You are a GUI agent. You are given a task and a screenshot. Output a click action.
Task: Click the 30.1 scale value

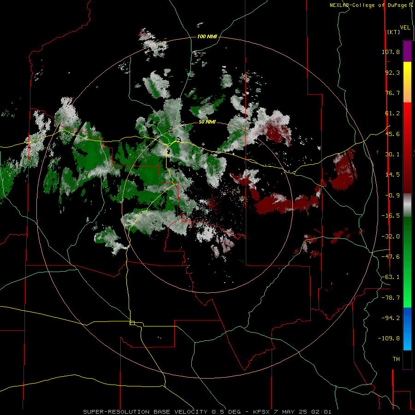(392, 154)
